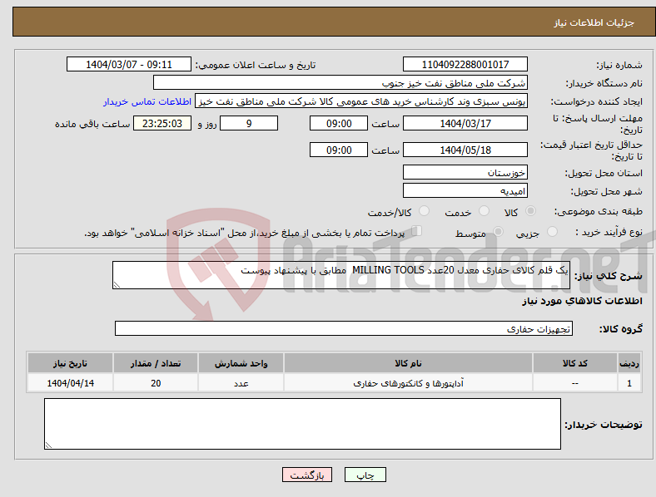Click the شرح کلی نیاز description textarea
Screen dimensions: 656x497
(x=341, y=275)
